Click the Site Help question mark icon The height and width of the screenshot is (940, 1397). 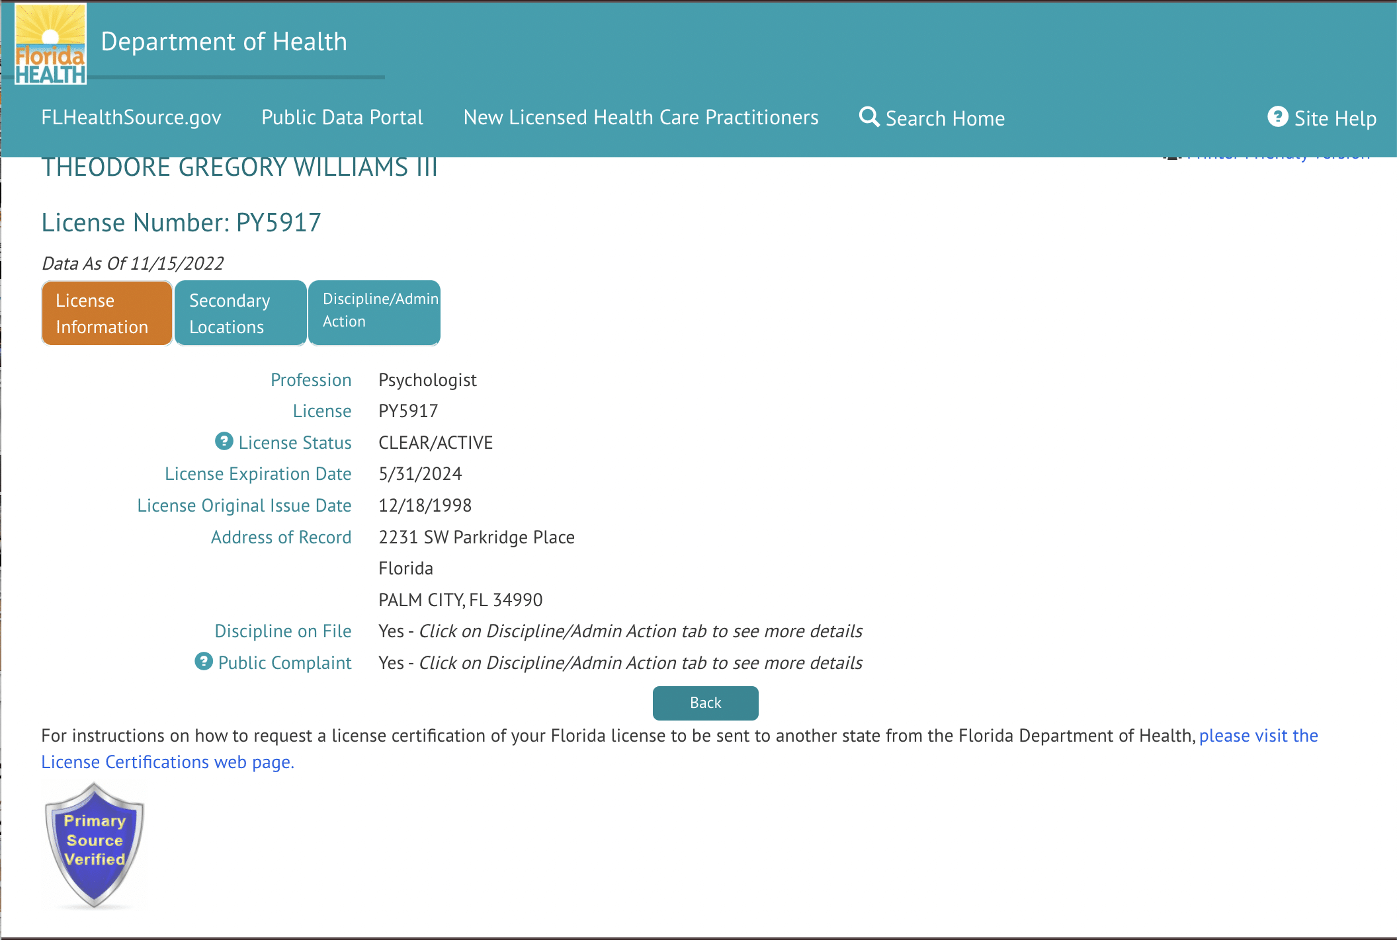(1277, 116)
